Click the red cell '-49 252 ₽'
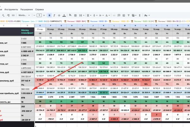190x127 pixels. 178,110
